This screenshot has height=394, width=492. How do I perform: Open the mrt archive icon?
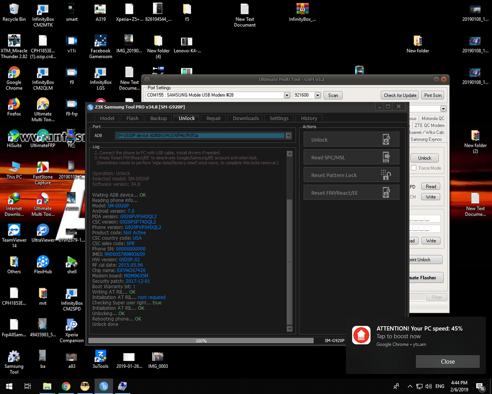click(x=43, y=296)
